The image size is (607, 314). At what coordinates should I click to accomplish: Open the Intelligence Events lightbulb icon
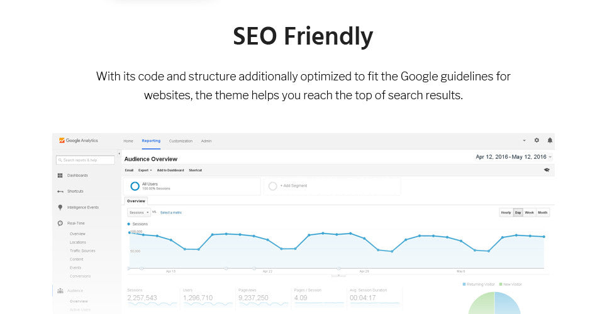pyautogui.click(x=60, y=208)
